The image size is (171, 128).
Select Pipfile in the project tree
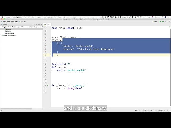tap(8, 31)
